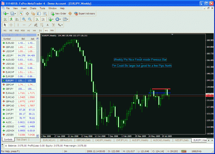Select the USDJPY row in Market Watch

click(19, 55)
